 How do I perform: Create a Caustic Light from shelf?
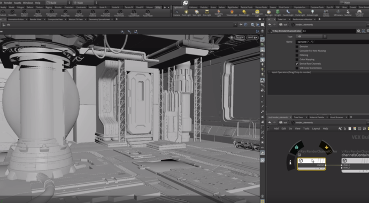(x=288, y=13)
